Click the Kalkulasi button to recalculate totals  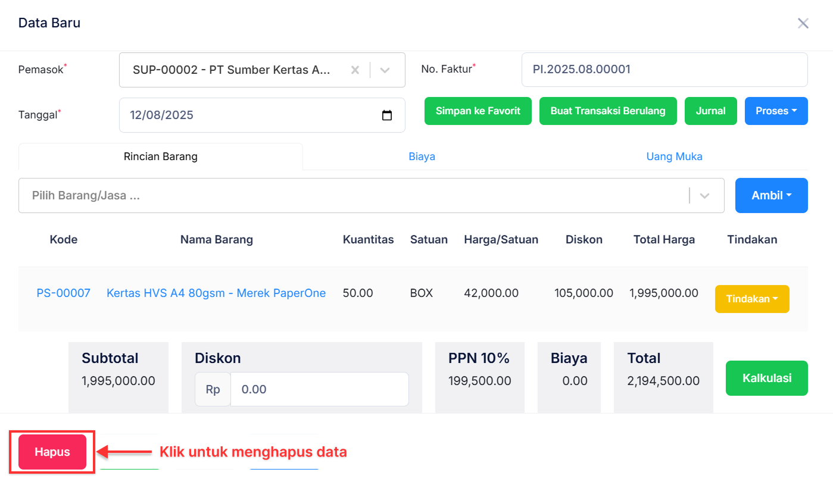(x=766, y=378)
